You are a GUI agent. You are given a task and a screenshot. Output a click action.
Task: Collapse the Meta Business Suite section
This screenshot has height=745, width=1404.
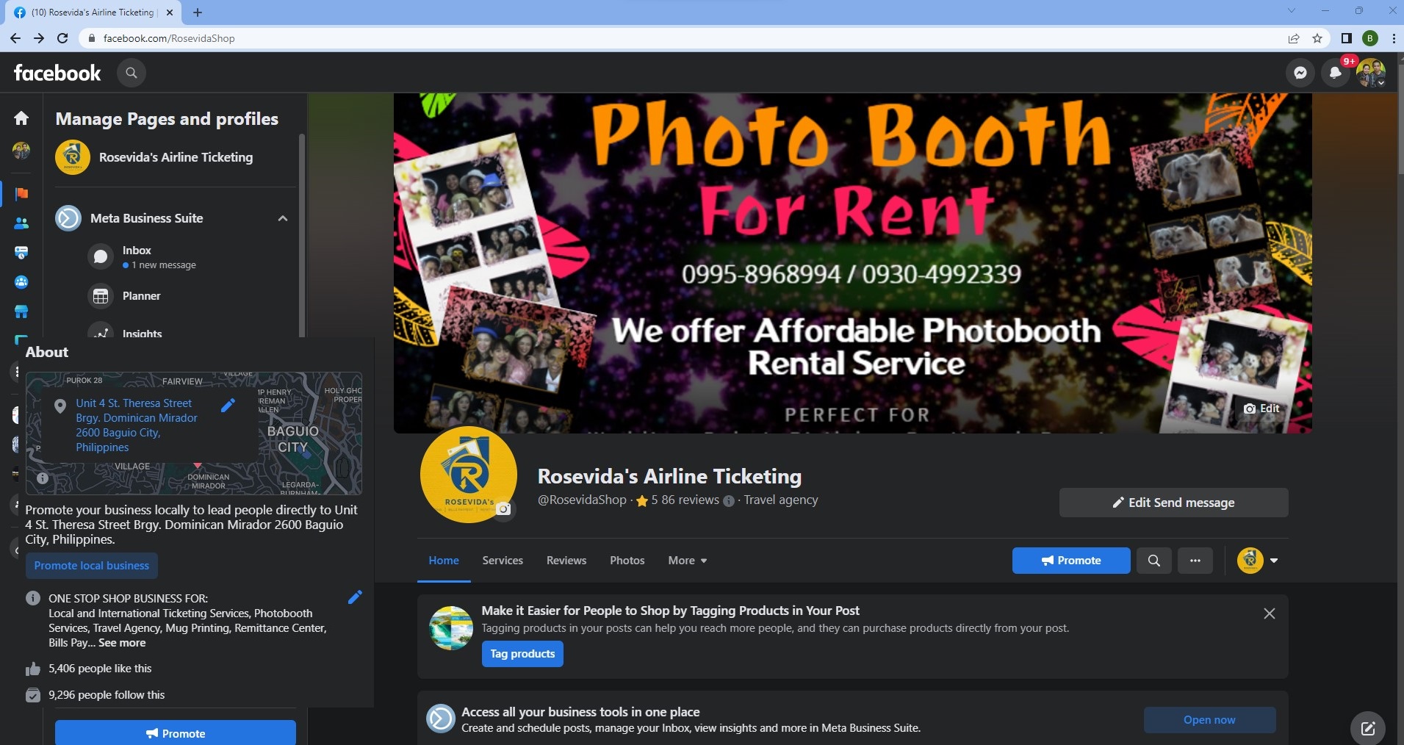pyautogui.click(x=283, y=218)
